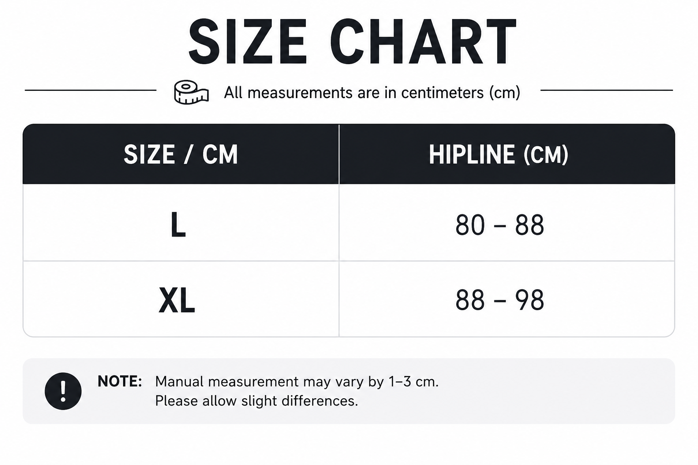Click the word CHART in title
Screen dimensions: 698x465
coord(424,43)
